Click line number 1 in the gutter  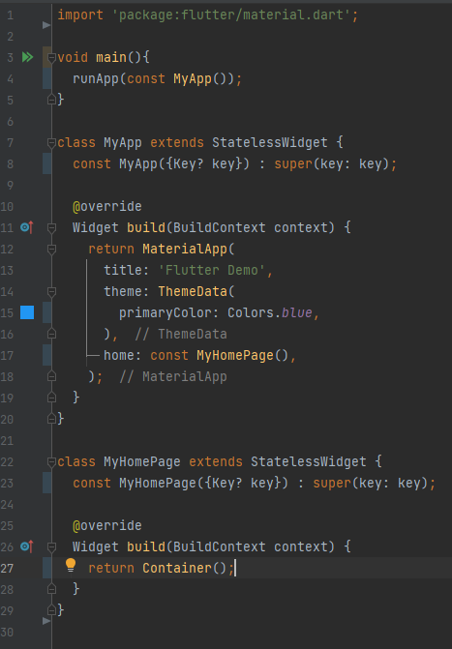pos(11,15)
